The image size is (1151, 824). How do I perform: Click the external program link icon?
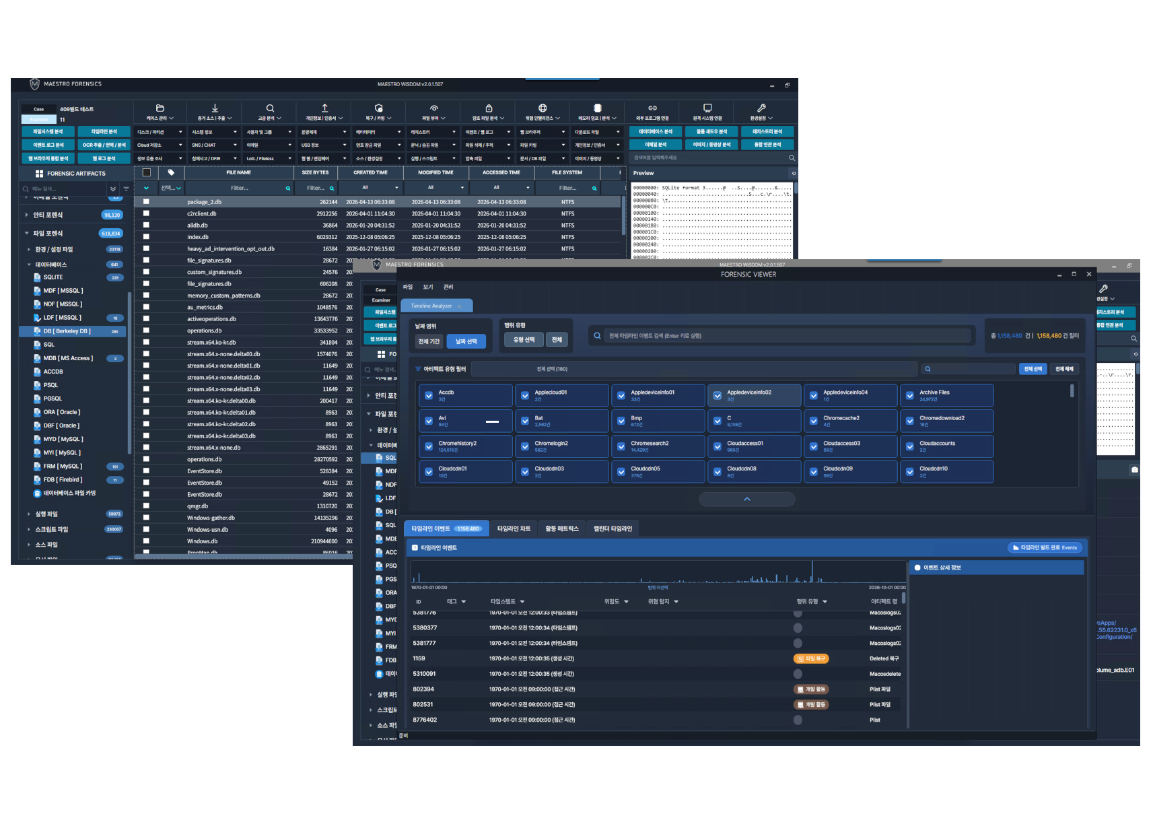[x=652, y=108]
